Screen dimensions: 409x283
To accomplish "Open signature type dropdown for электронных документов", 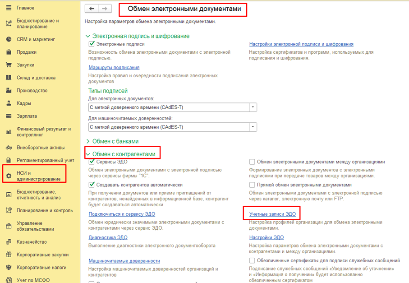I will (x=253, y=107).
